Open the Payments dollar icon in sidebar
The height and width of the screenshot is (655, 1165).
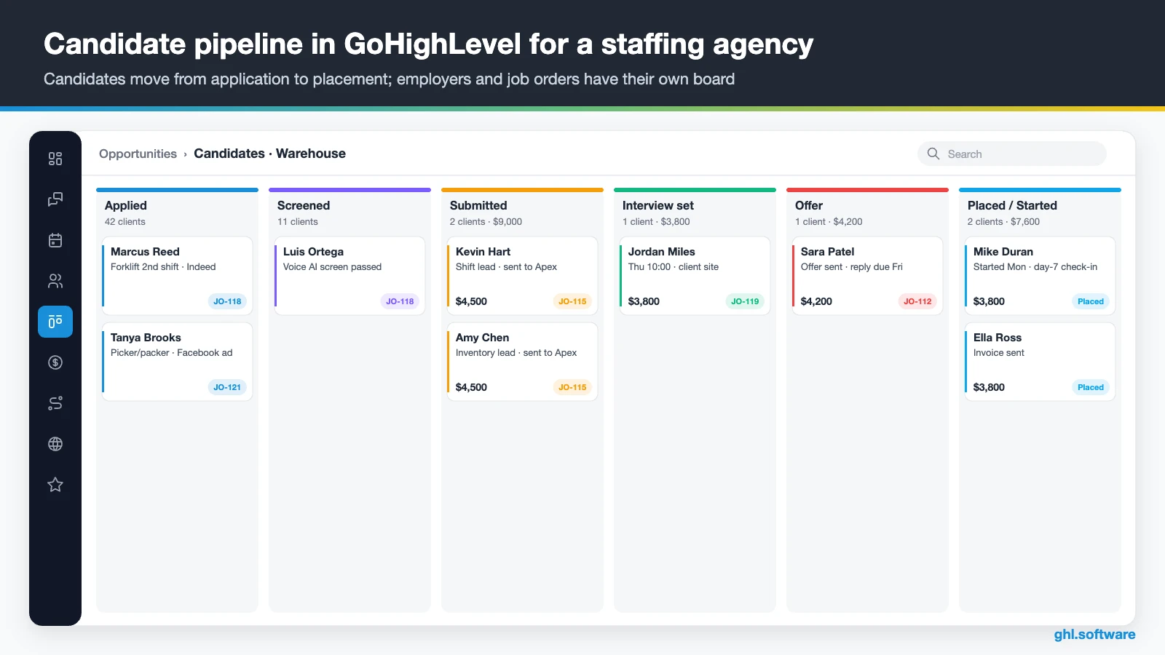[x=55, y=362]
